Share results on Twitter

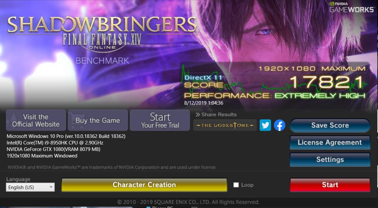click(265, 125)
